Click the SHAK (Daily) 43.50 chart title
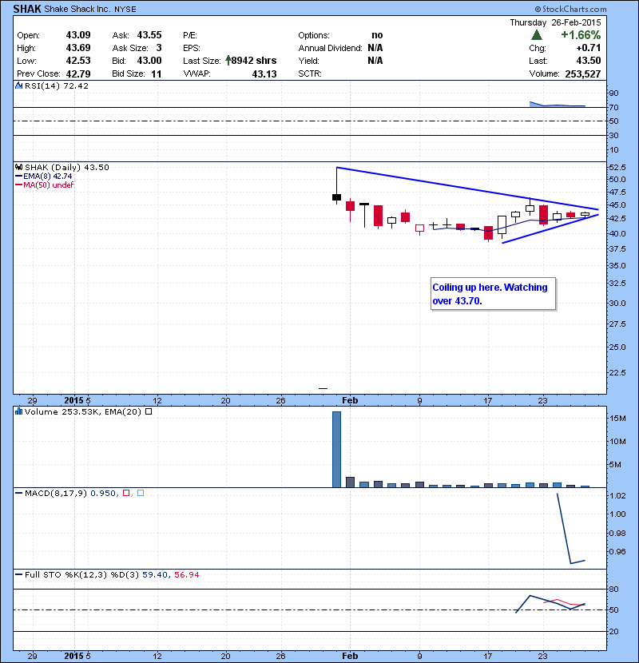The width and height of the screenshot is (639, 663). (x=67, y=167)
